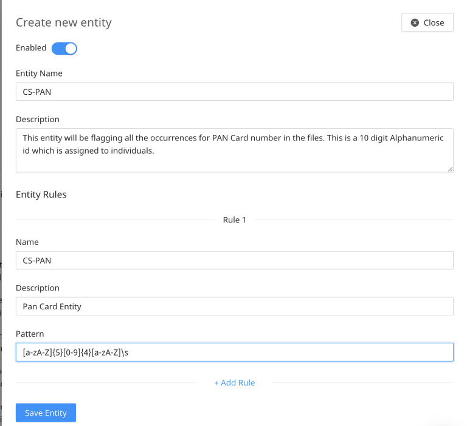Viewport: 467px width, 426px height.
Task: Click into the Pattern regex field
Action: 234,352
